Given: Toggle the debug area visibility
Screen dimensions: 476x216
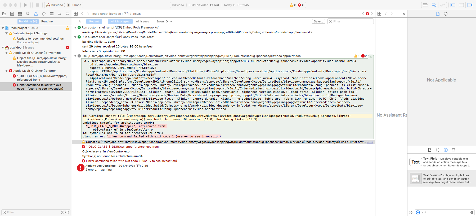Looking at the screenshot, I should (x=461, y=5).
